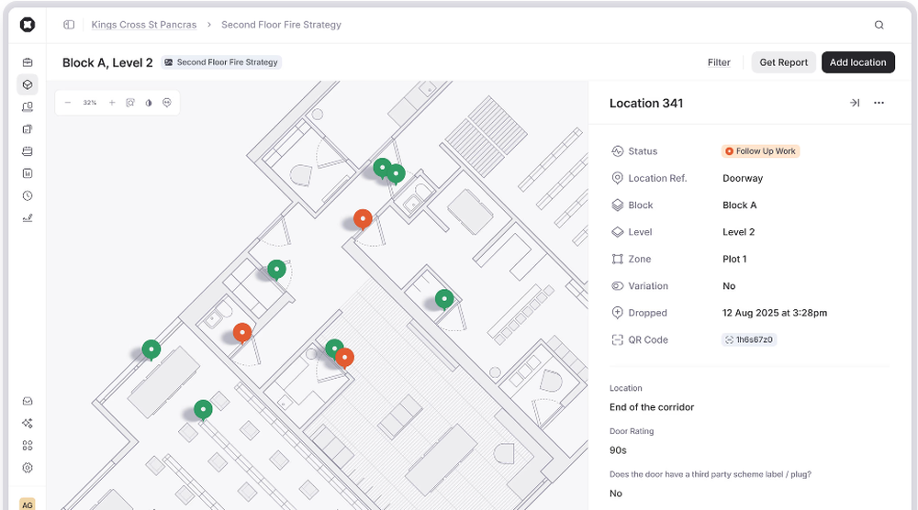Click the Variation value No

[729, 286]
